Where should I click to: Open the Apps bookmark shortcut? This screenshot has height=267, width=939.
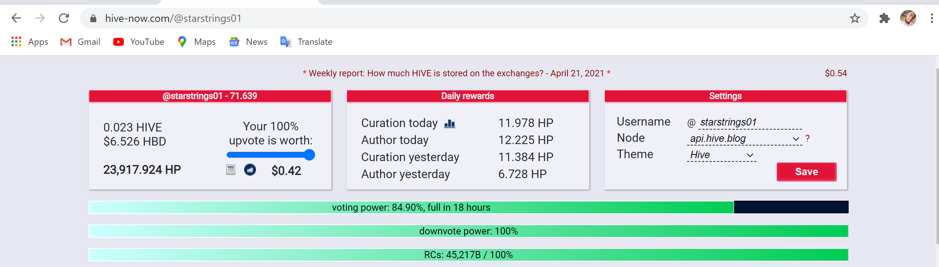pos(30,42)
